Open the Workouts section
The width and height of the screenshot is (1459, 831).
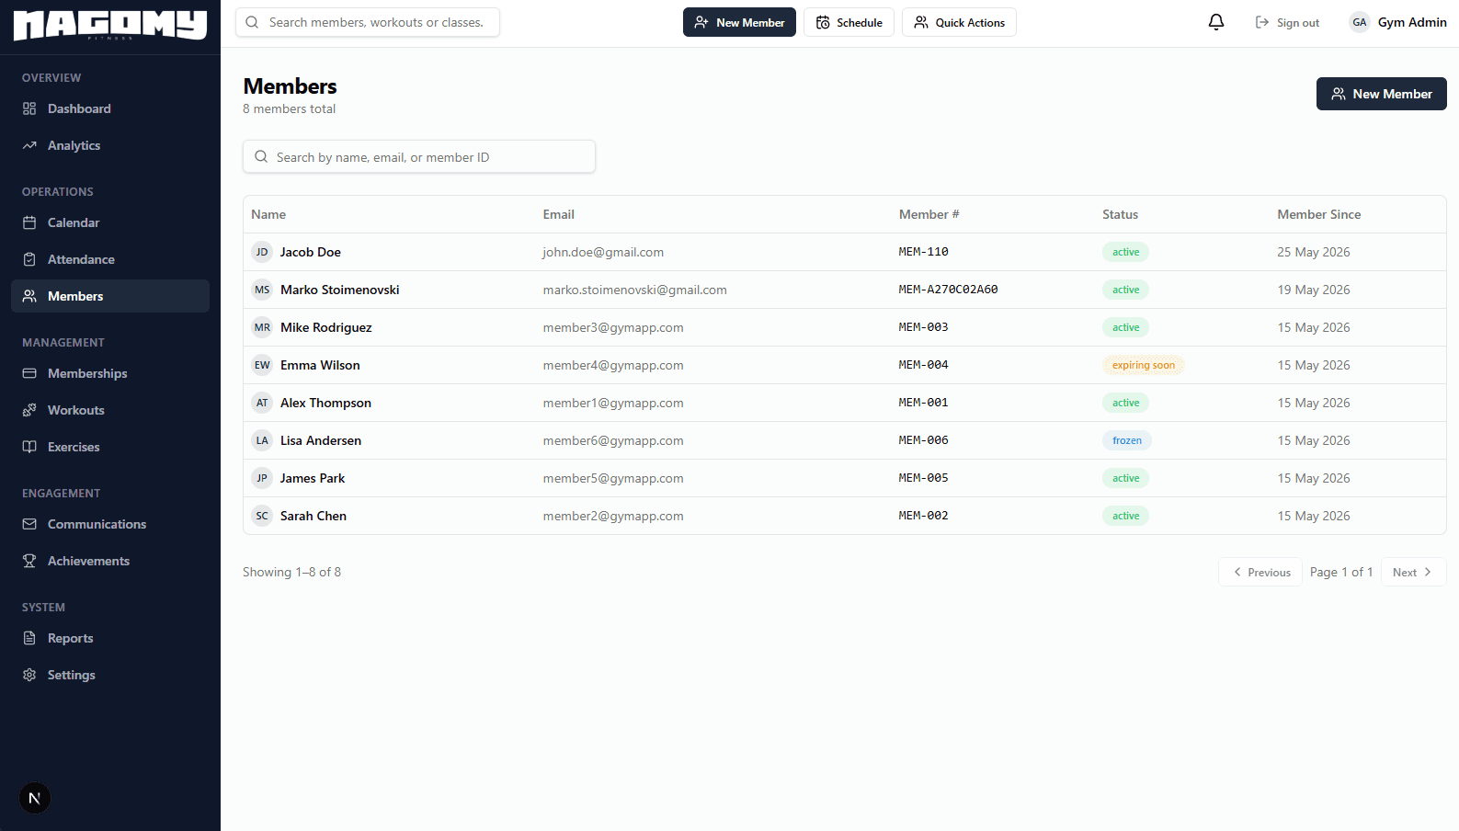(110, 410)
